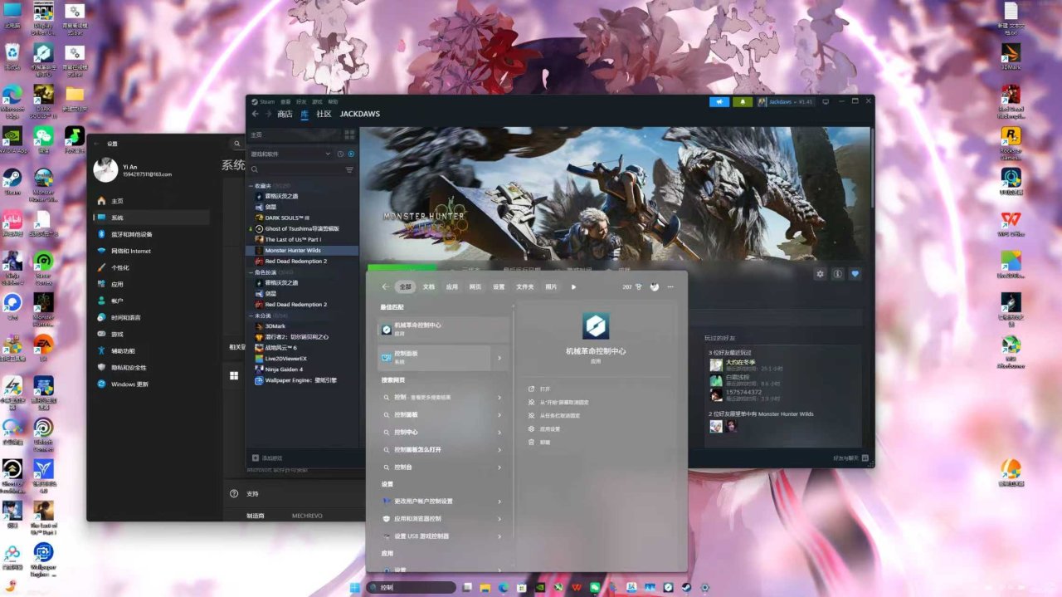This screenshot has width=1062, height=597.
Task: Open 网络和 Internet in Settings window
Action: [151, 251]
